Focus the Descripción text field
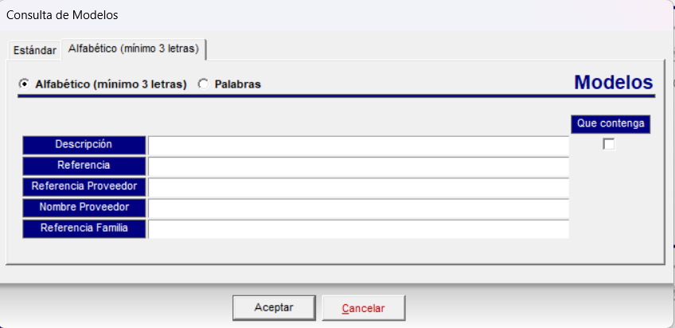Screen dimensions: 675x328 [358, 146]
